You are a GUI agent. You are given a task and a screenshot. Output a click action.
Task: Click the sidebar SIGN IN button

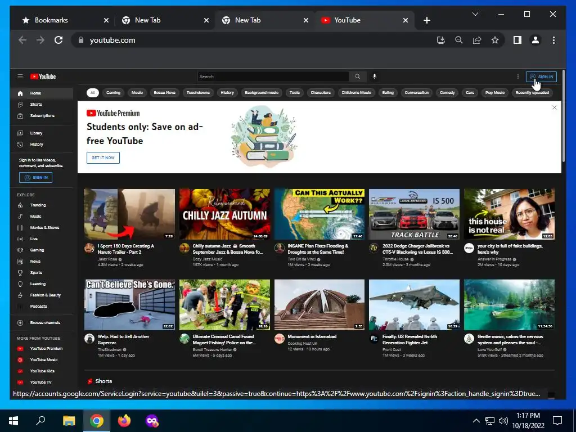tap(35, 177)
